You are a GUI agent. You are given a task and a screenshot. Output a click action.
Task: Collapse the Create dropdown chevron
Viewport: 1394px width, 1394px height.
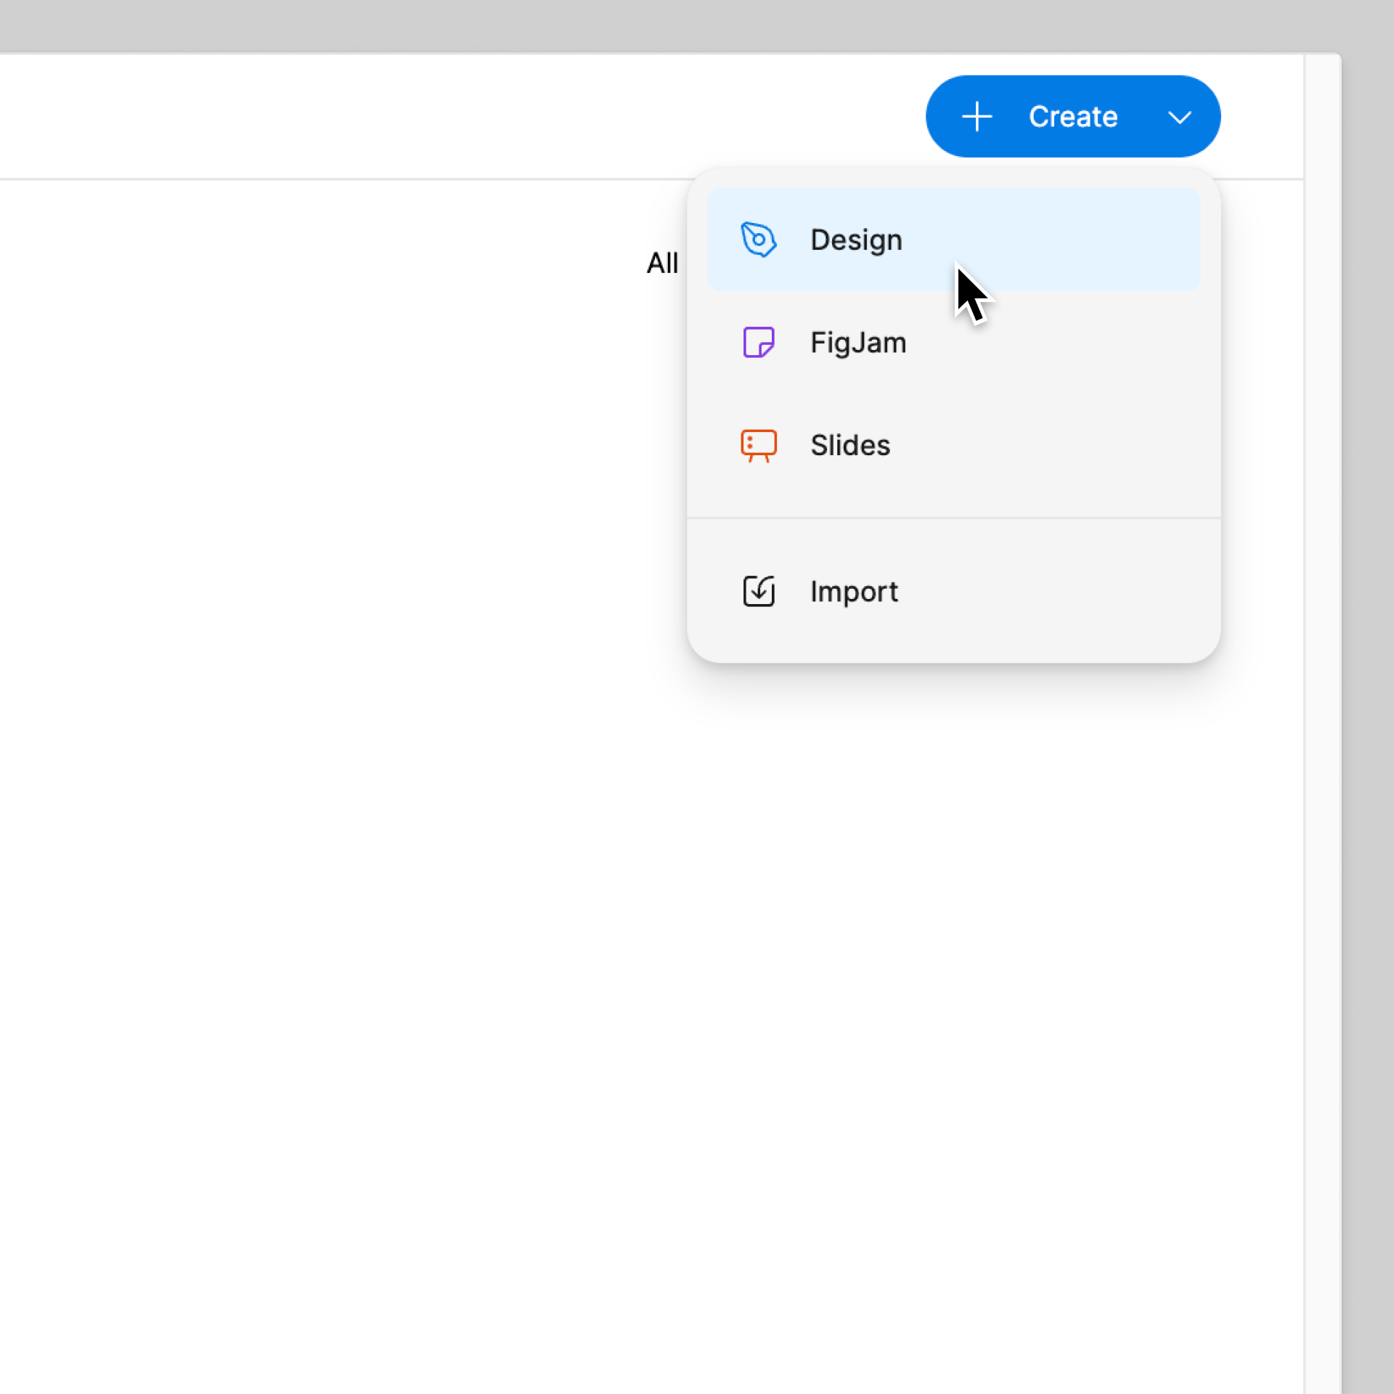coord(1179,117)
